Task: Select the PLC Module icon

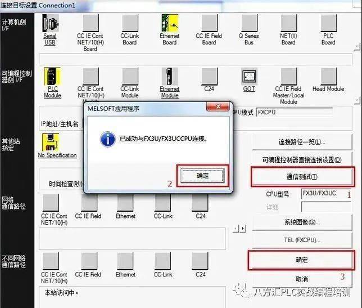Action: 52,77
